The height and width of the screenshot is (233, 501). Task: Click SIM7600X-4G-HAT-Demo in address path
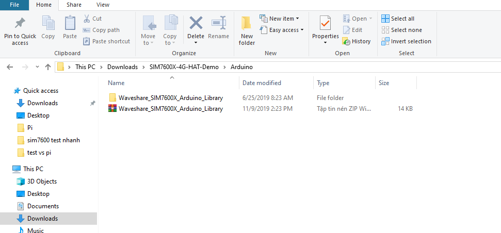click(184, 67)
